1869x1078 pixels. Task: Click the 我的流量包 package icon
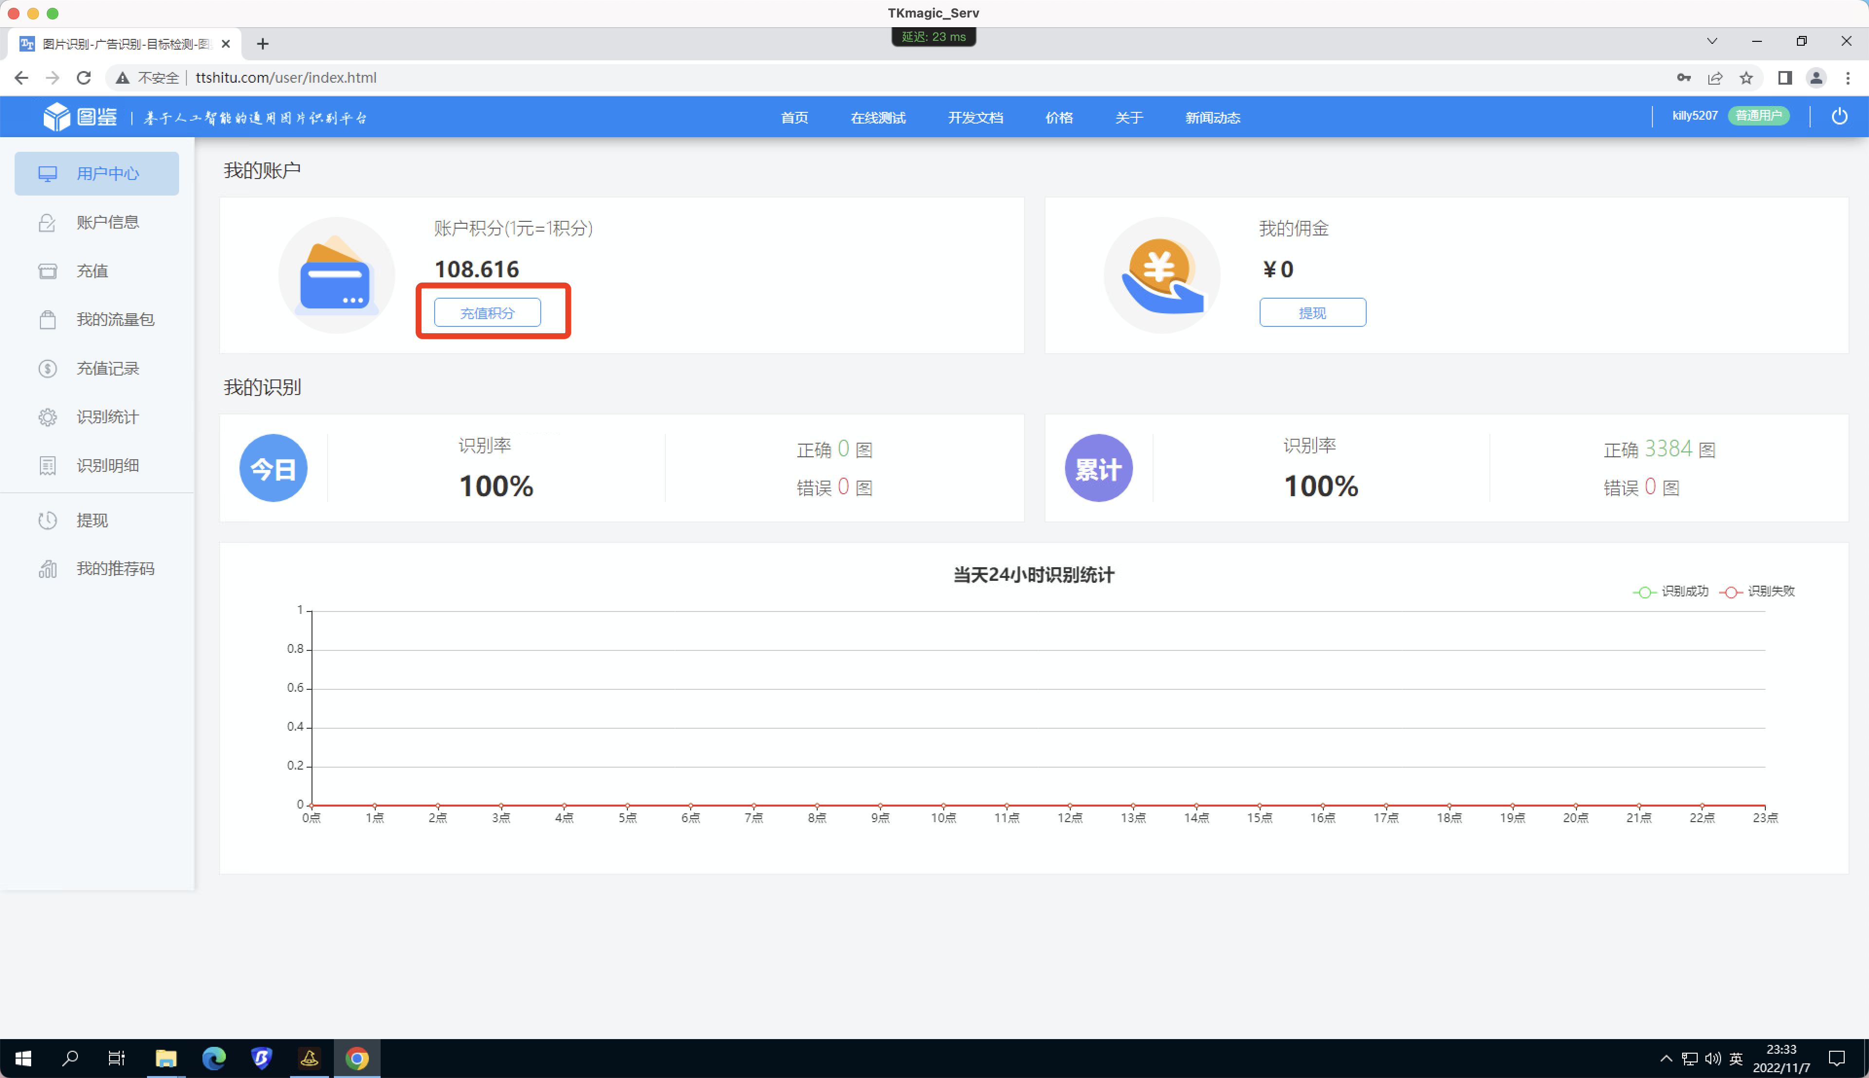point(47,319)
